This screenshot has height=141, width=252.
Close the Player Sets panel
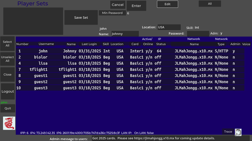[7, 75]
